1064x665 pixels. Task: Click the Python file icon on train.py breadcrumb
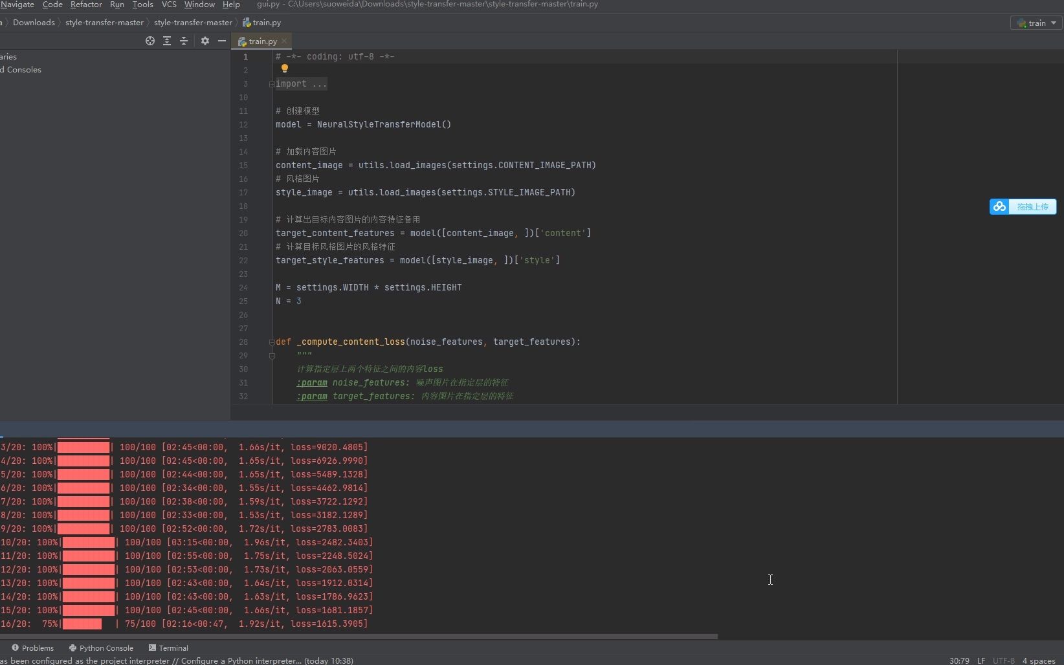(x=247, y=22)
